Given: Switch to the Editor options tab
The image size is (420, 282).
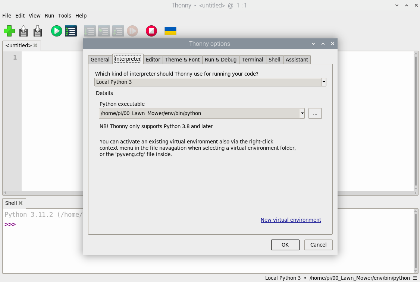Looking at the screenshot, I should 153,59.
